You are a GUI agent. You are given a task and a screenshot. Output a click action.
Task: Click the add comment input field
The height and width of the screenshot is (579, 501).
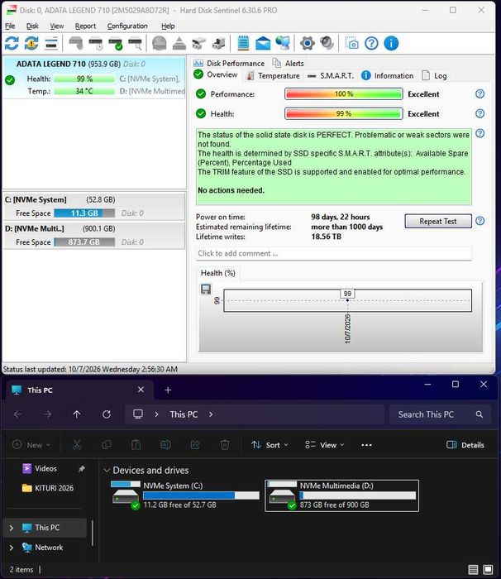click(333, 253)
